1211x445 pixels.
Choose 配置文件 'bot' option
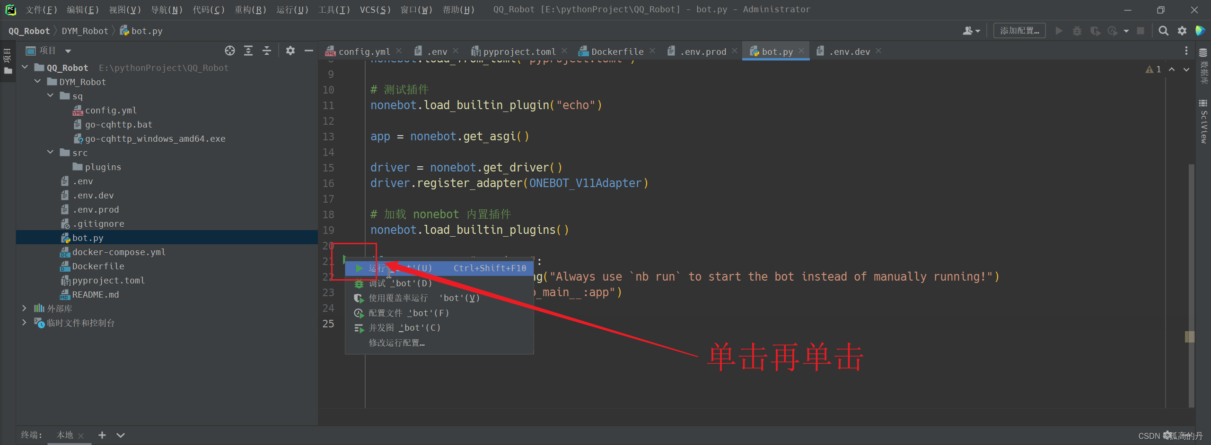click(x=439, y=313)
